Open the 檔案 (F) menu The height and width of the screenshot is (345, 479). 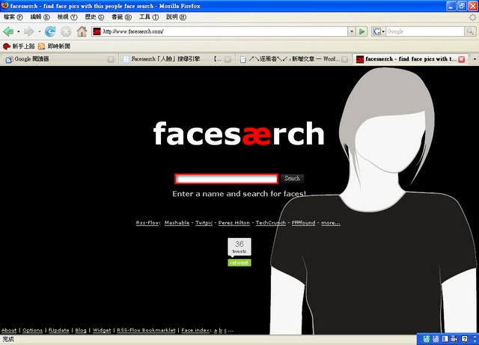(x=13, y=17)
